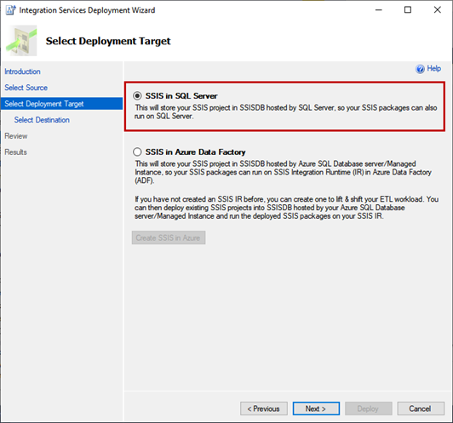The image size is (453, 423).
Task: Jump to the Select Destination step
Action: [42, 120]
